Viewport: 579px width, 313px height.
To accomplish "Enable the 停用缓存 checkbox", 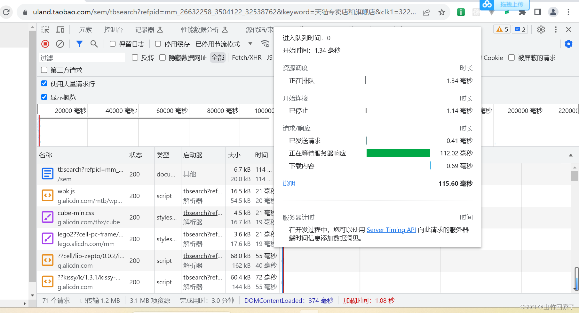I will click(x=158, y=44).
